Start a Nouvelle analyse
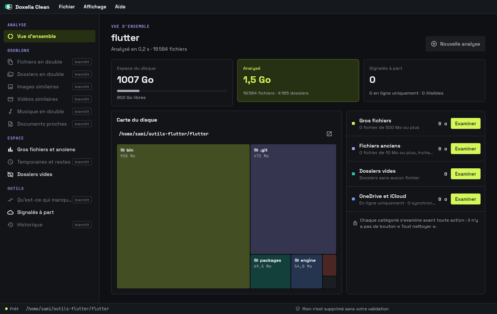 click(455, 44)
